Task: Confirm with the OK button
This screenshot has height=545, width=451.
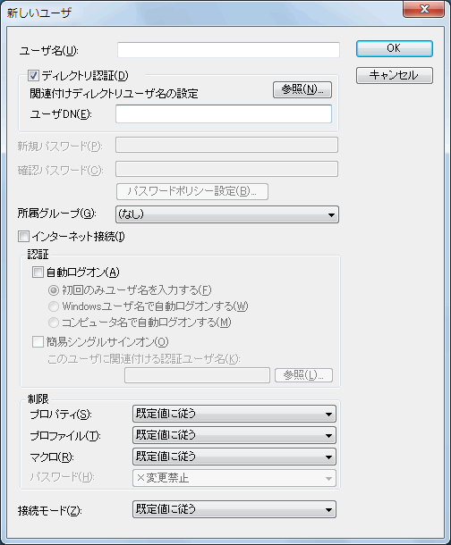Action: [x=395, y=48]
